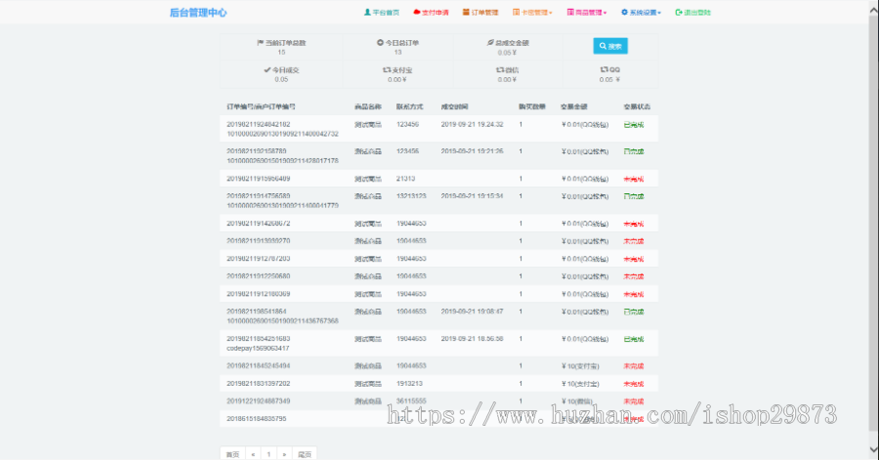Image resolution: width=879 pixels, height=460 pixels.
Task: Click the flag icon beside 当前订单总数
Action: (260, 43)
